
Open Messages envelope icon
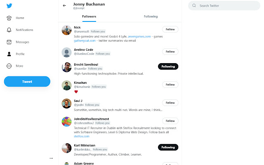coord(9,42)
